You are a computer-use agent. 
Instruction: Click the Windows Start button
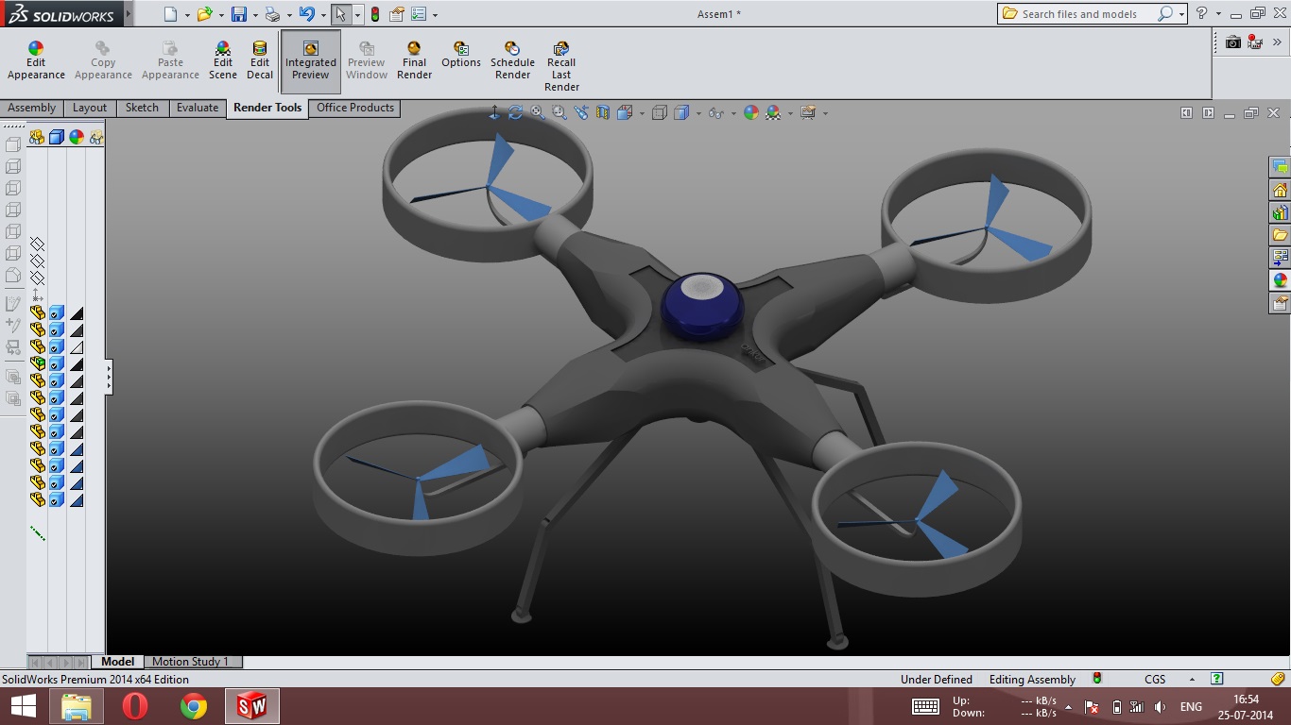[x=23, y=706]
